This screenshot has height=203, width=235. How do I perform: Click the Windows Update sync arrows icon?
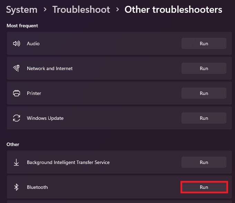(x=16, y=118)
